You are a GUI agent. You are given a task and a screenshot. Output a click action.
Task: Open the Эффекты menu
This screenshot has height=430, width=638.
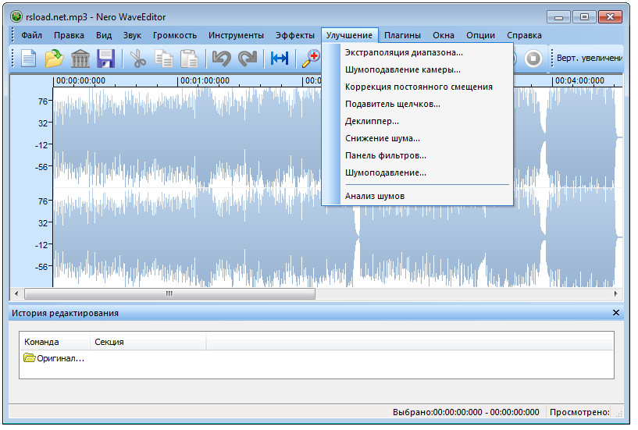tap(294, 35)
